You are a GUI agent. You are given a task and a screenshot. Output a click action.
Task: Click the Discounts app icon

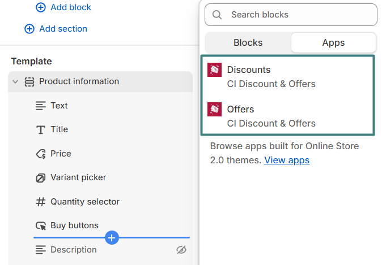pyautogui.click(x=214, y=70)
